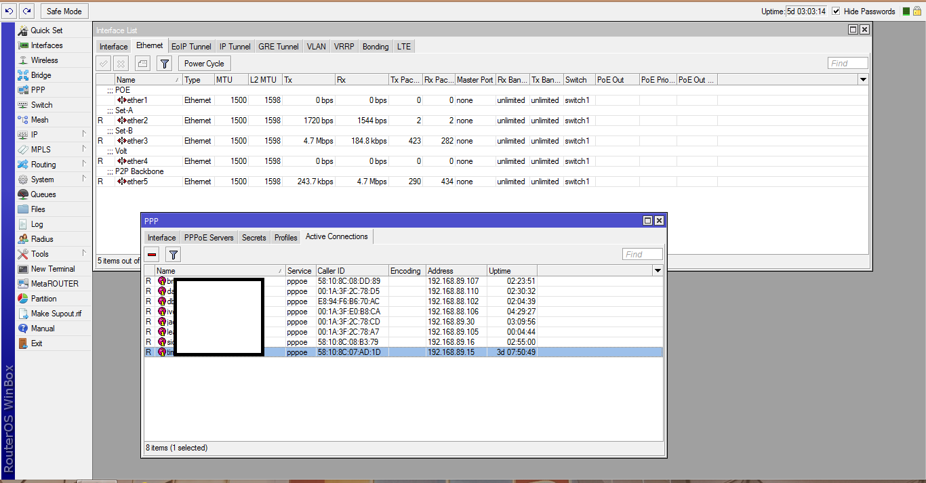Select the ether3 interface row
The image size is (926, 483).
(482, 141)
